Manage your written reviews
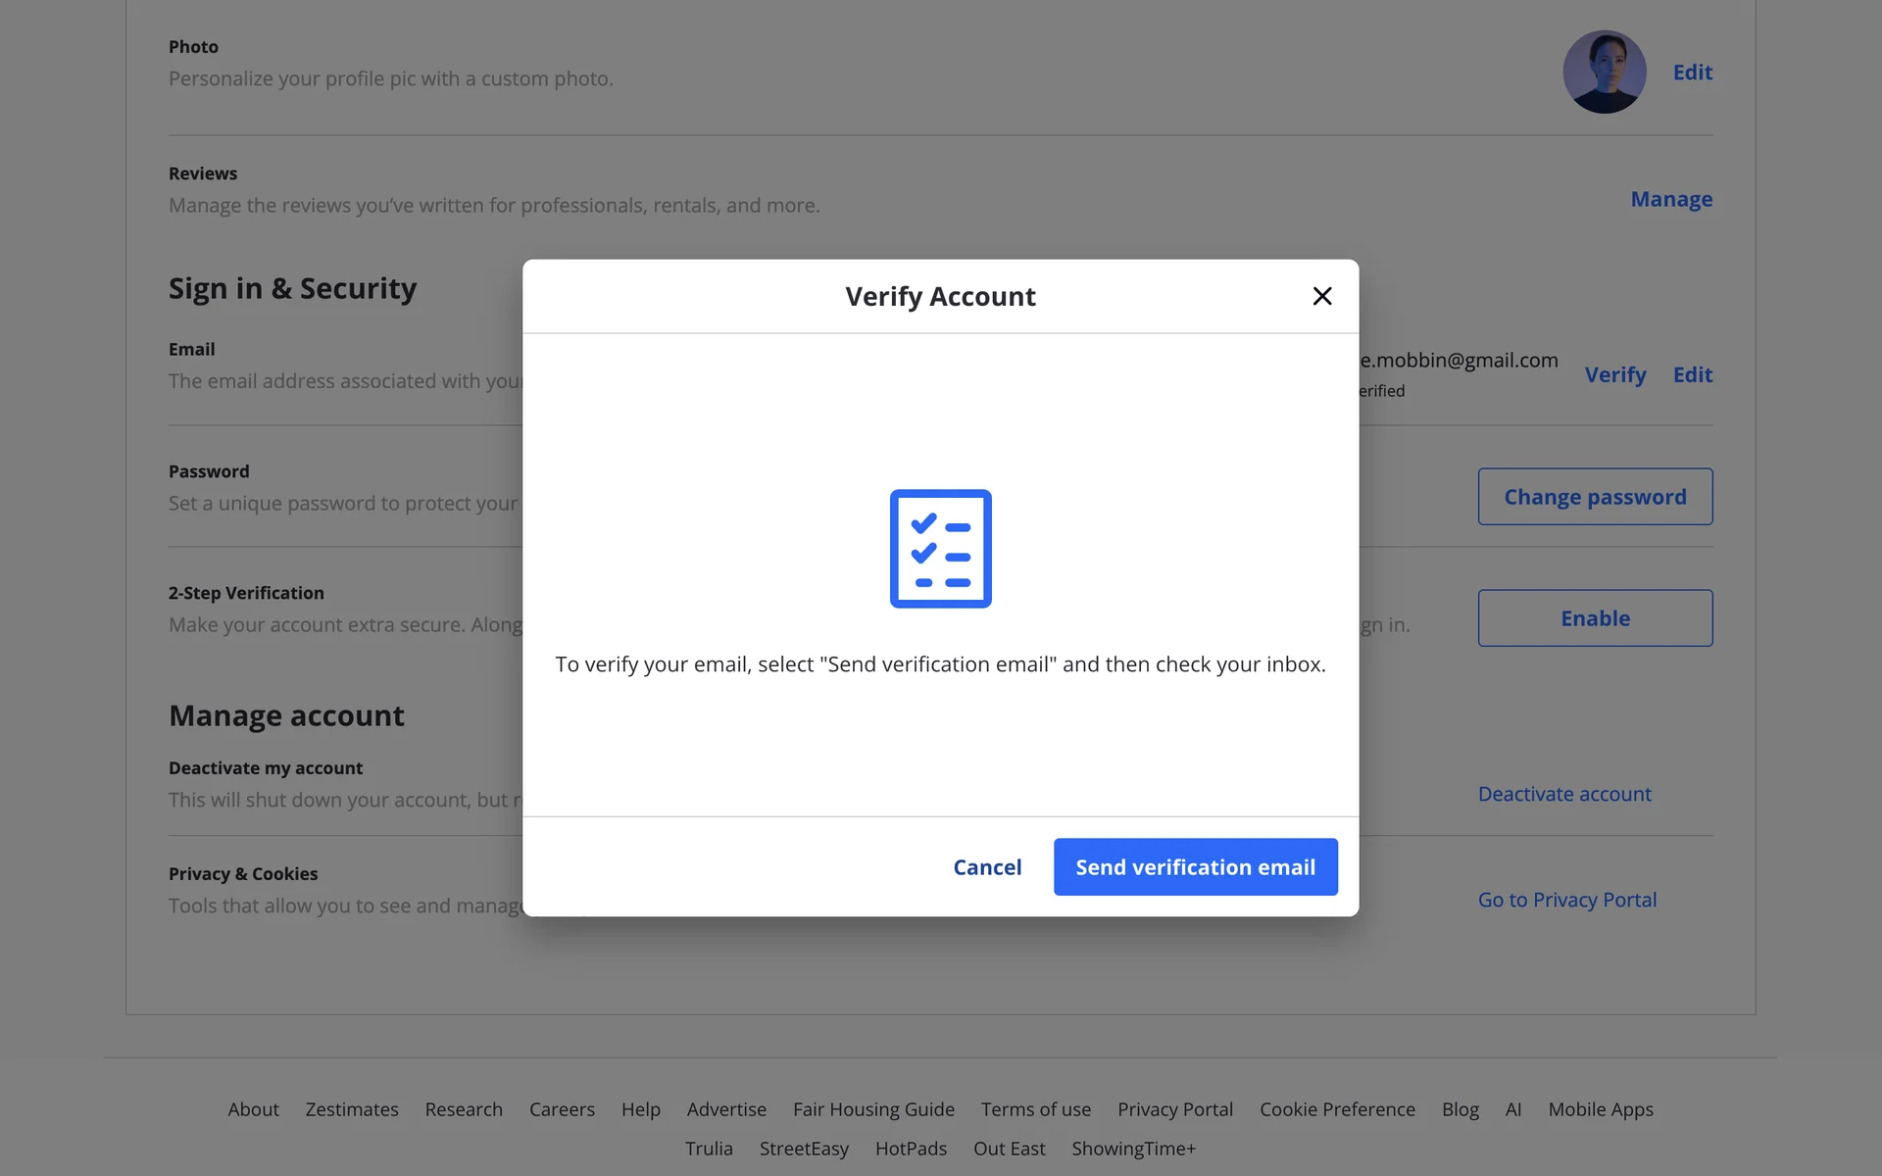 pyautogui.click(x=1670, y=199)
